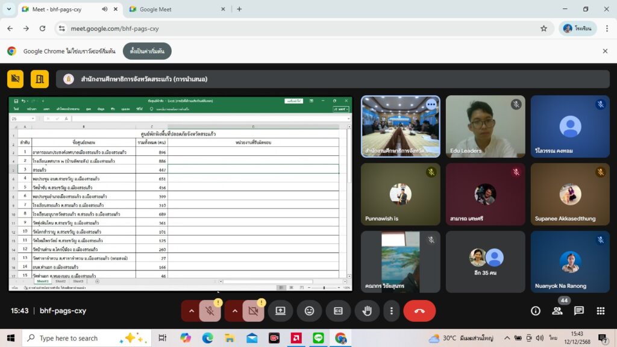617x347 pixels.
Task: Raise hand in the meeting
Action: [x=366, y=311]
